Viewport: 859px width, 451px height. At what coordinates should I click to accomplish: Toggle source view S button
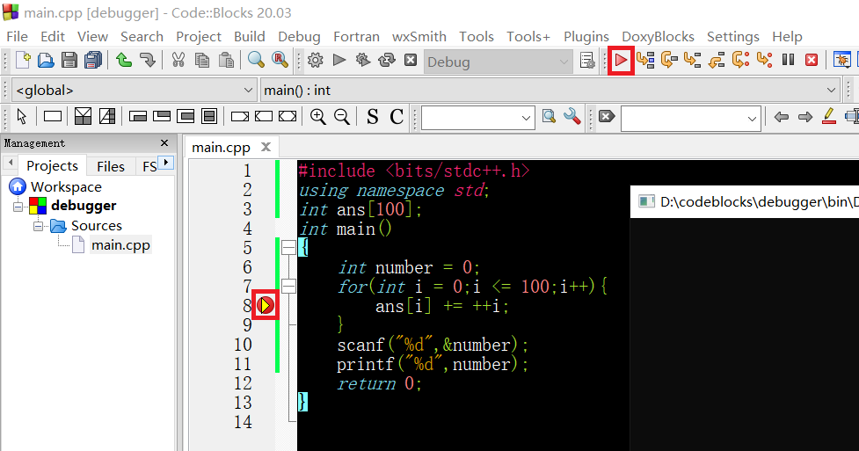point(373,117)
